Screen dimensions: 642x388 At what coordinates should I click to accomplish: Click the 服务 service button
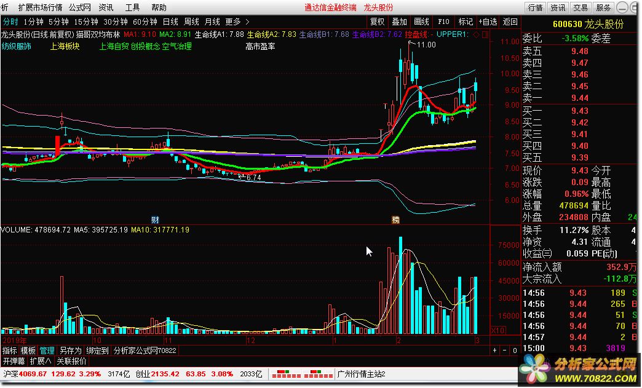coord(603,7)
